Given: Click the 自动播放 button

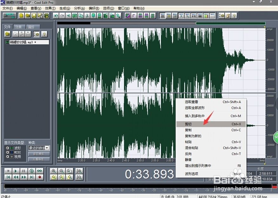Looking at the screenshot, I should click(39, 154).
